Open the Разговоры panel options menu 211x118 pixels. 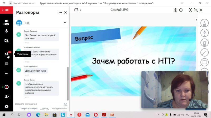click(x=60, y=12)
